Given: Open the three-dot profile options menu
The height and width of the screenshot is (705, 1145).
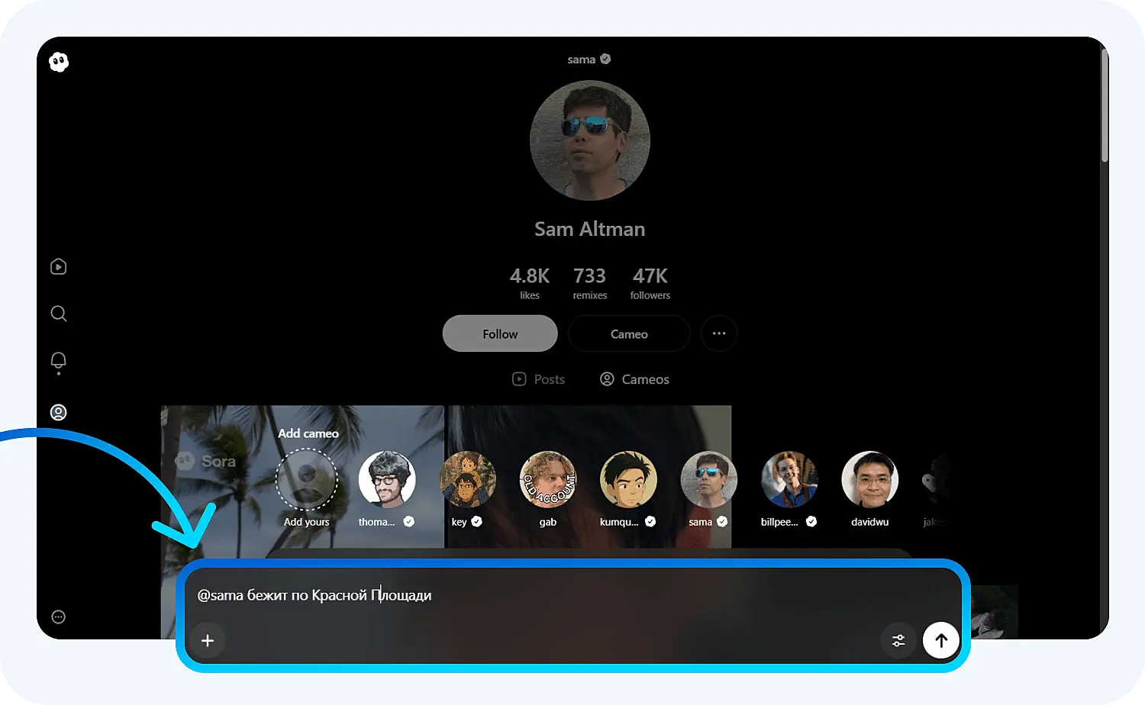Looking at the screenshot, I should tap(719, 333).
